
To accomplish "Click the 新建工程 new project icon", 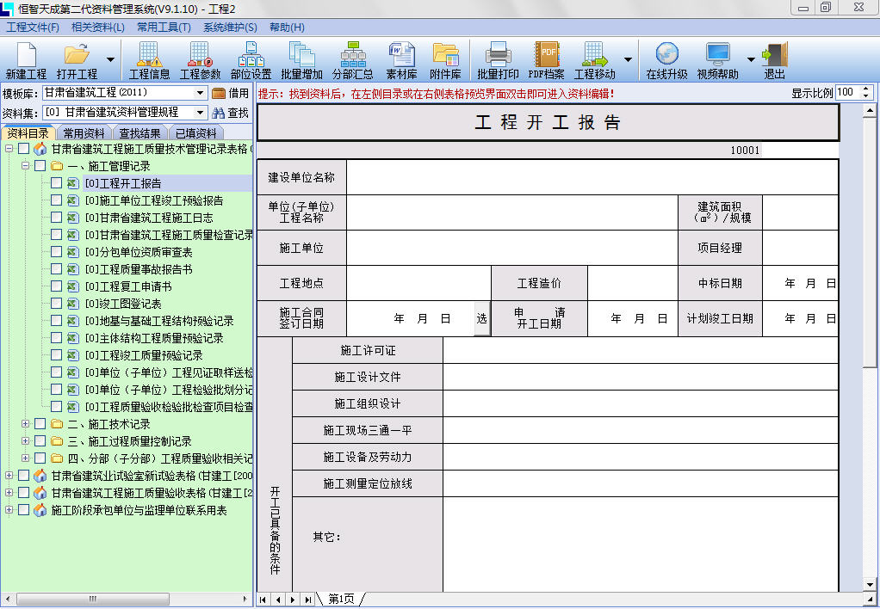I will (x=26, y=60).
